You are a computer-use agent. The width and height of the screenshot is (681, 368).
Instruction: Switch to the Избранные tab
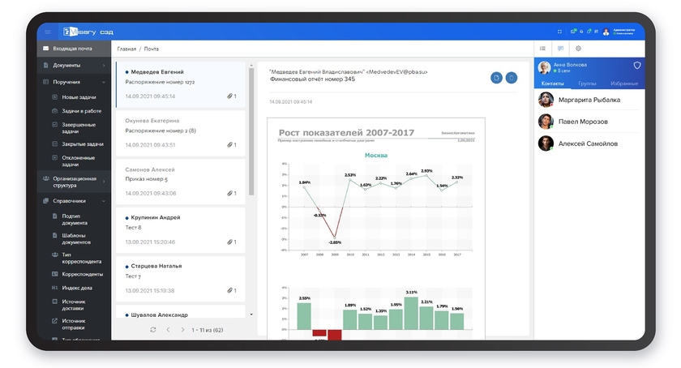(x=623, y=83)
